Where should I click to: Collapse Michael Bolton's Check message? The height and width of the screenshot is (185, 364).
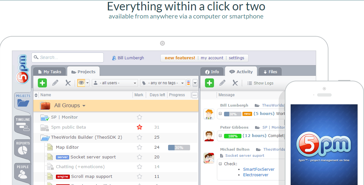pyautogui.click(x=220, y=164)
